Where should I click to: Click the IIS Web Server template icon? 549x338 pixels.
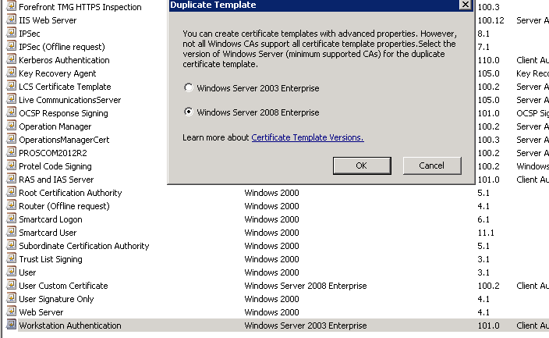coord(11,20)
